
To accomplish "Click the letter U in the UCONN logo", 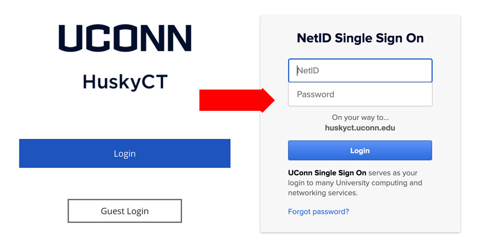I will pyautogui.click(x=70, y=38).
